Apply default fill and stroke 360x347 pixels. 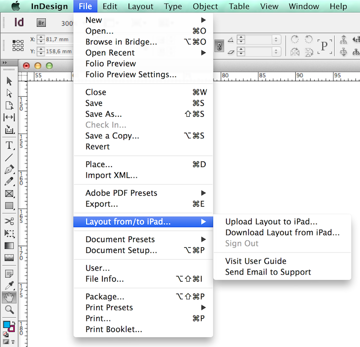pyautogui.click(x=5, y=334)
